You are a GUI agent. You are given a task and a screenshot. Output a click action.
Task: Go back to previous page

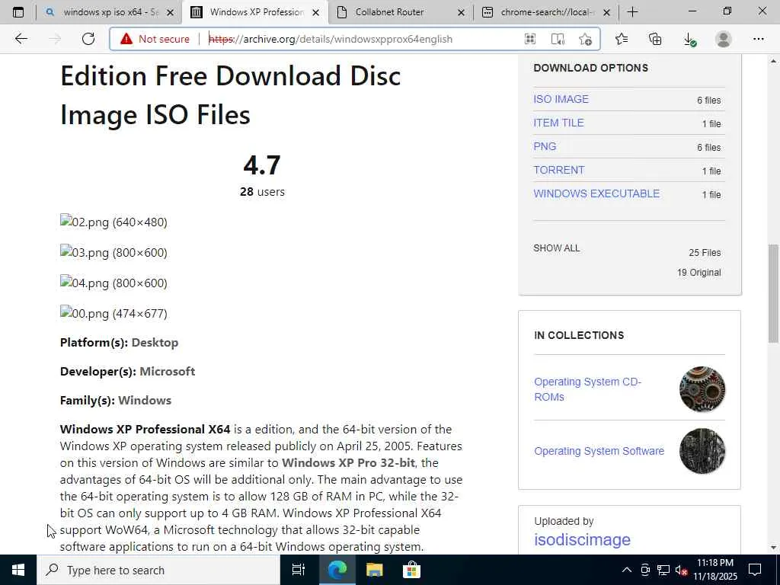(21, 39)
